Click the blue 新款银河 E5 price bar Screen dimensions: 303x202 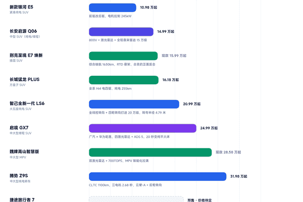tap(113, 8)
